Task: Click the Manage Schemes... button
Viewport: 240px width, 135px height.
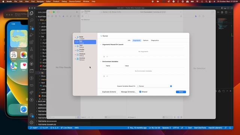Action: (x=128, y=92)
